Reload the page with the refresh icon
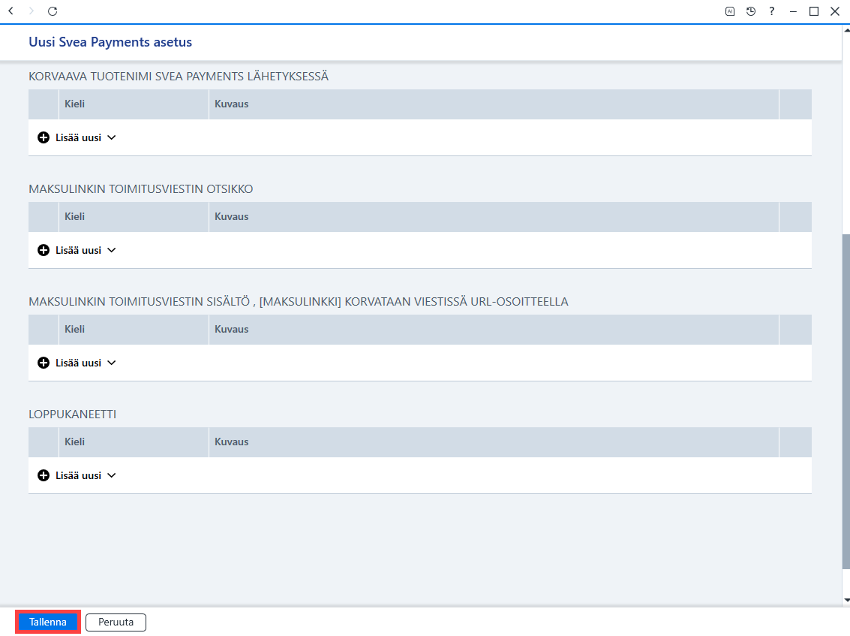The image size is (850, 636). click(x=53, y=11)
